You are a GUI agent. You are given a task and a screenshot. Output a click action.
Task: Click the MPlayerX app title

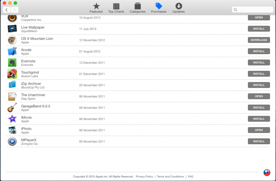click(x=29, y=140)
